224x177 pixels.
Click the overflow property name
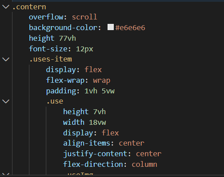[x=46, y=17]
